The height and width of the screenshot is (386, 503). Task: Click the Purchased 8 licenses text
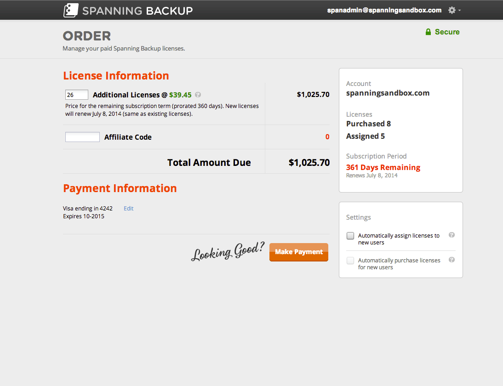[368, 124]
